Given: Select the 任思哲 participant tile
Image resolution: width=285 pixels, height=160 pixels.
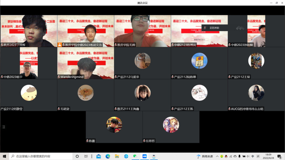Looking at the screenshot, I should point(171,127).
